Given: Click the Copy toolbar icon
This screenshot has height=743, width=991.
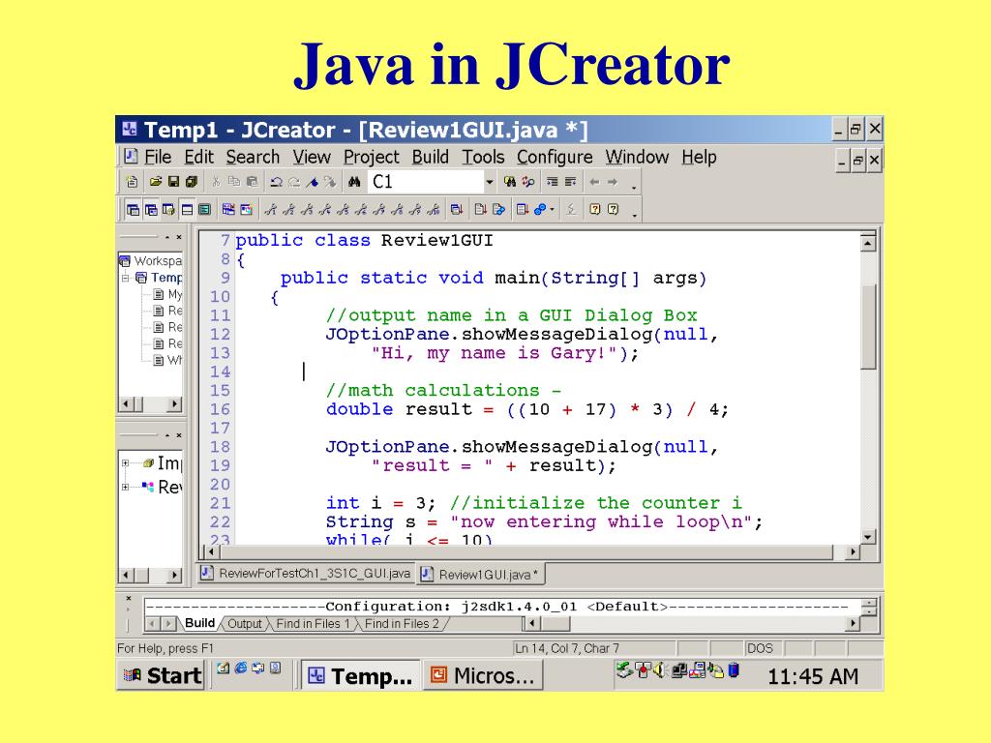Looking at the screenshot, I should [x=234, y=182].
